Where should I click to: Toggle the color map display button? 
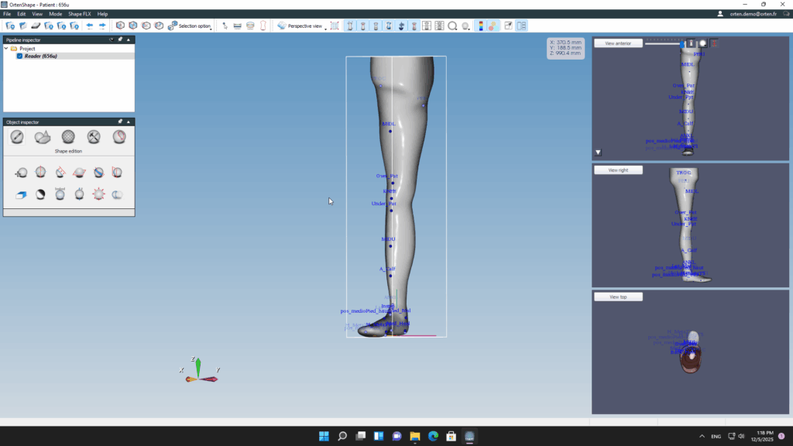coord(480,26)
